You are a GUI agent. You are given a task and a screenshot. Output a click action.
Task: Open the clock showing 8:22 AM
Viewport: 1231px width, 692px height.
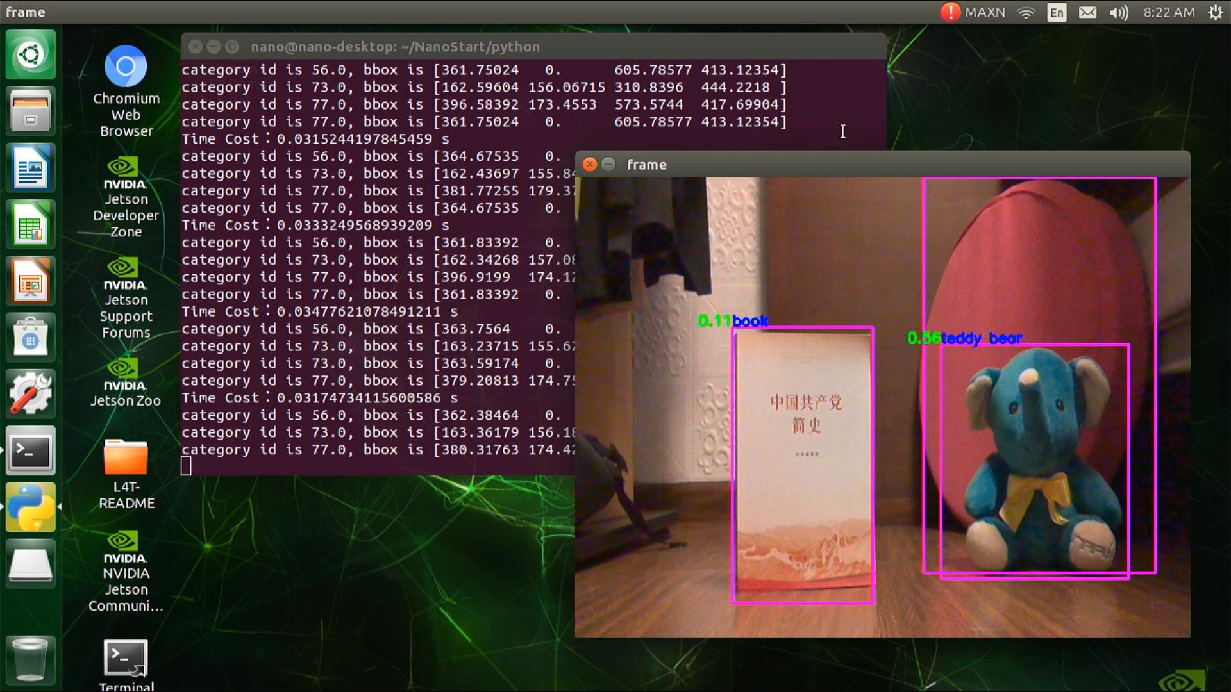(1169, 12)
